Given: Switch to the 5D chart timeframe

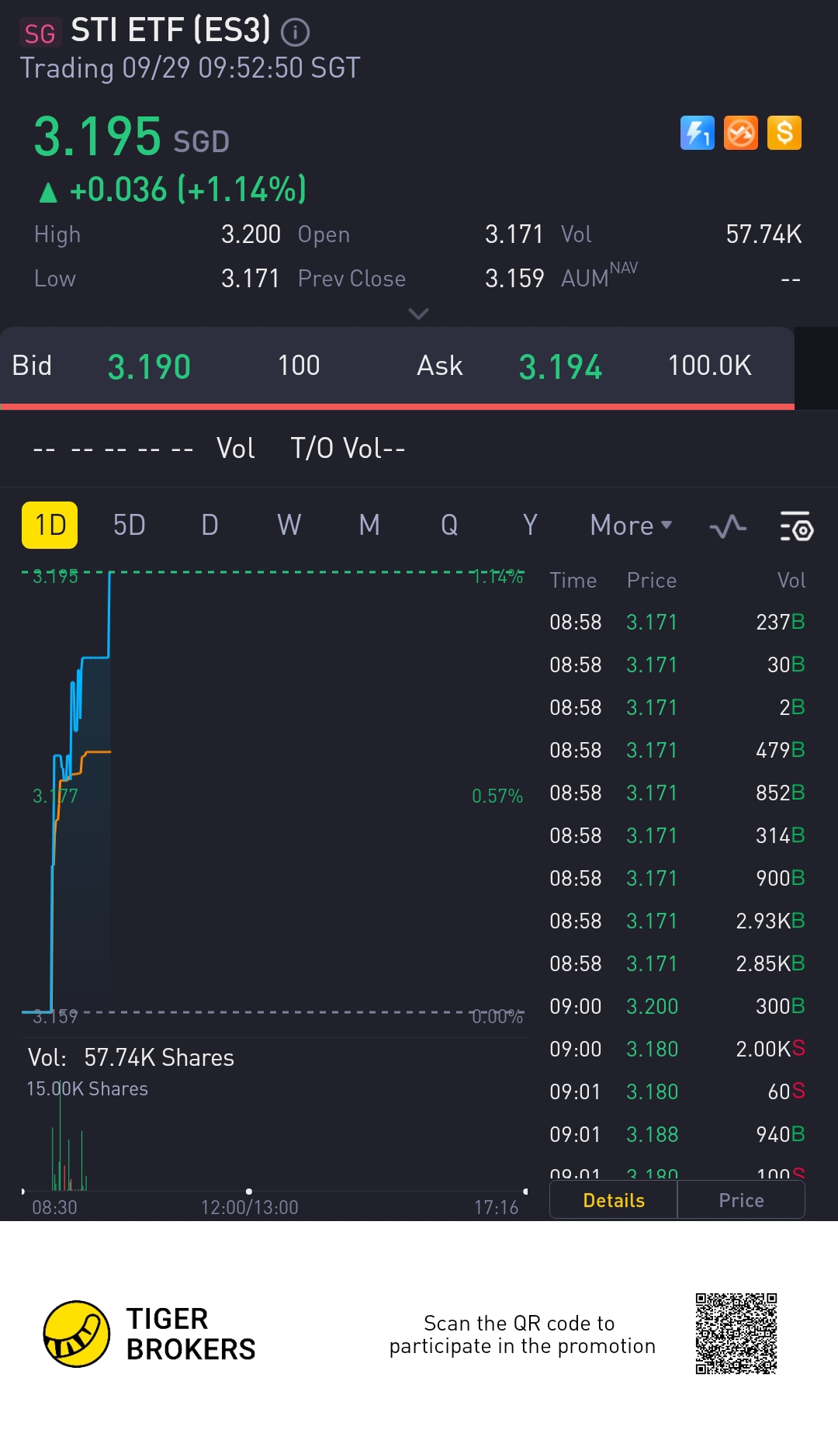Looking at the screenshot, I should coord(129,526).
